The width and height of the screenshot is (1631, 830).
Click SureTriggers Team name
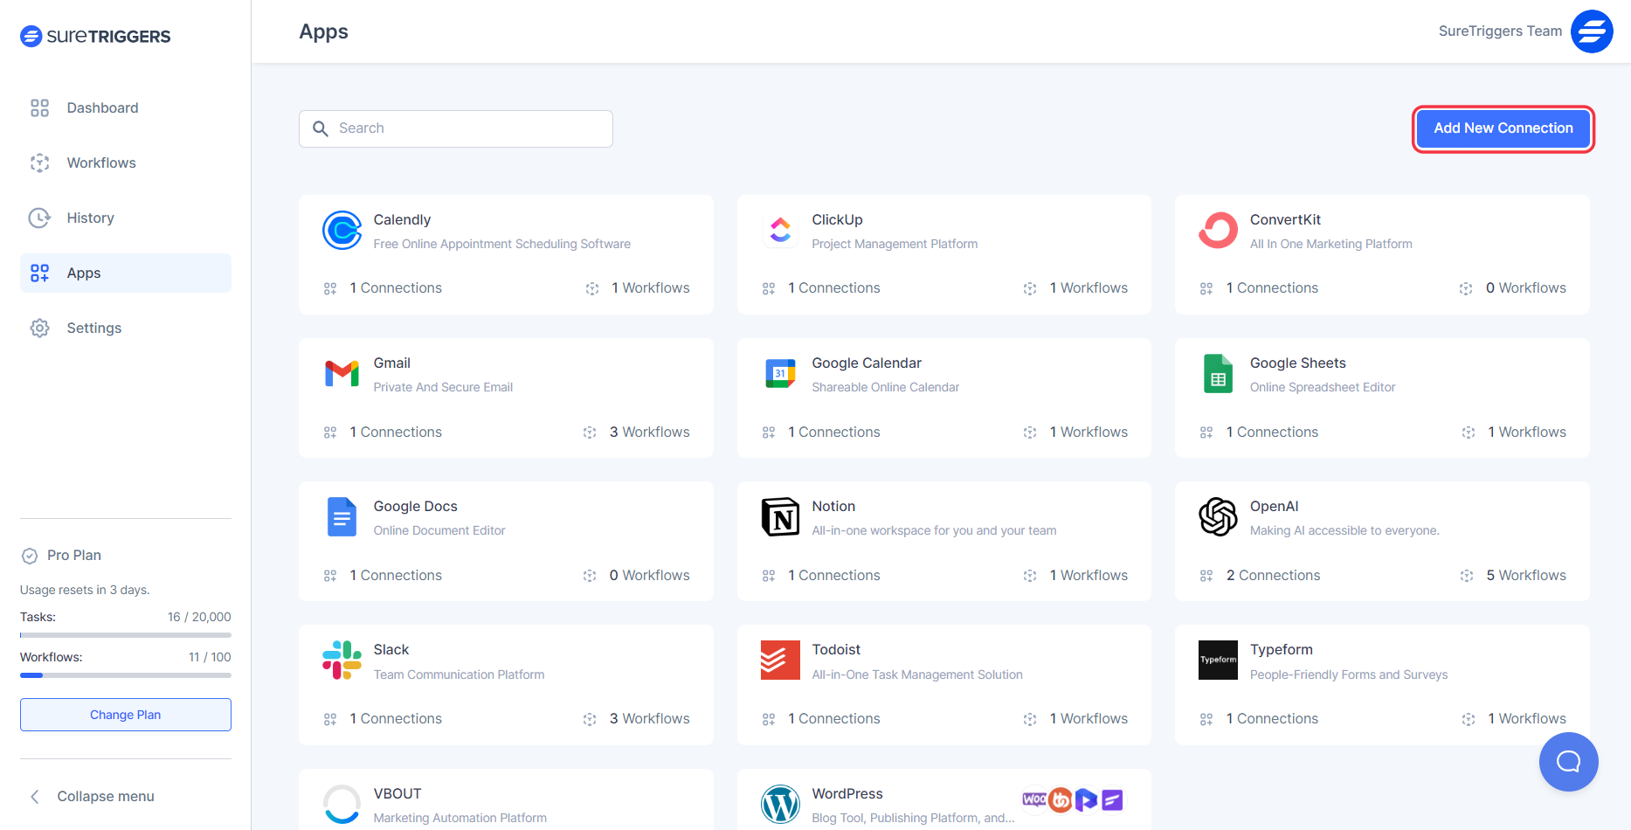pyautogui.click(x=1500, y=31)
